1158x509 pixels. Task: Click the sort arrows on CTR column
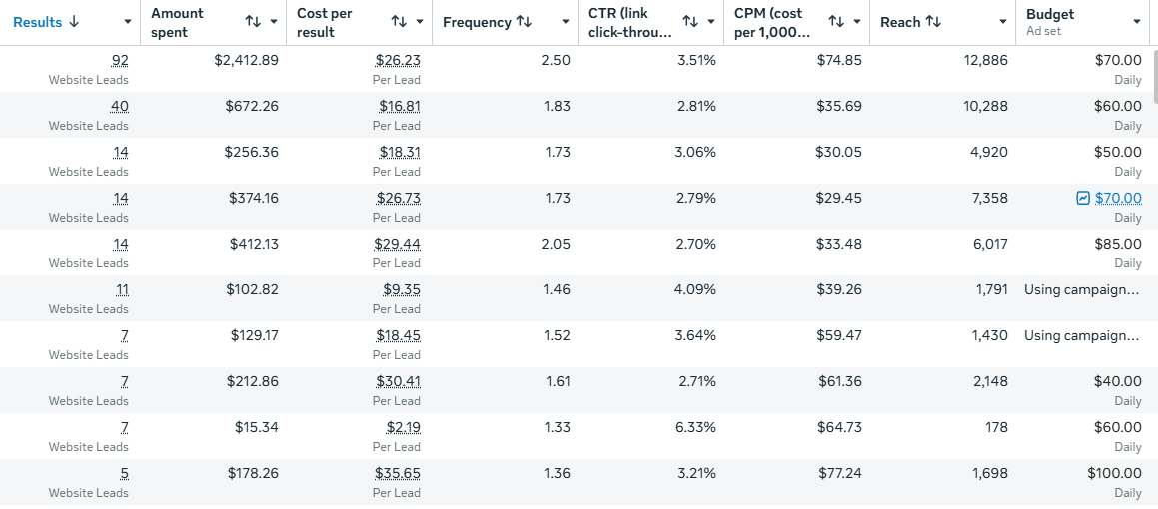(690, 22)
